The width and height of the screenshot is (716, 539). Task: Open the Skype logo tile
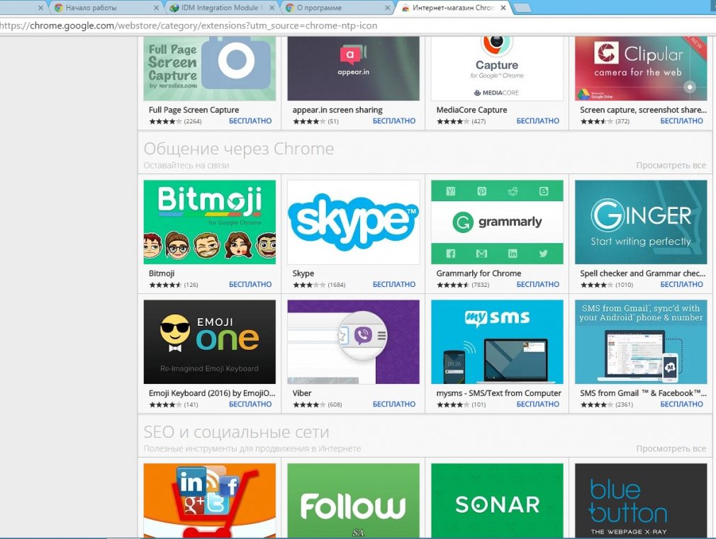pyautogui.click(x=353, y=222)
